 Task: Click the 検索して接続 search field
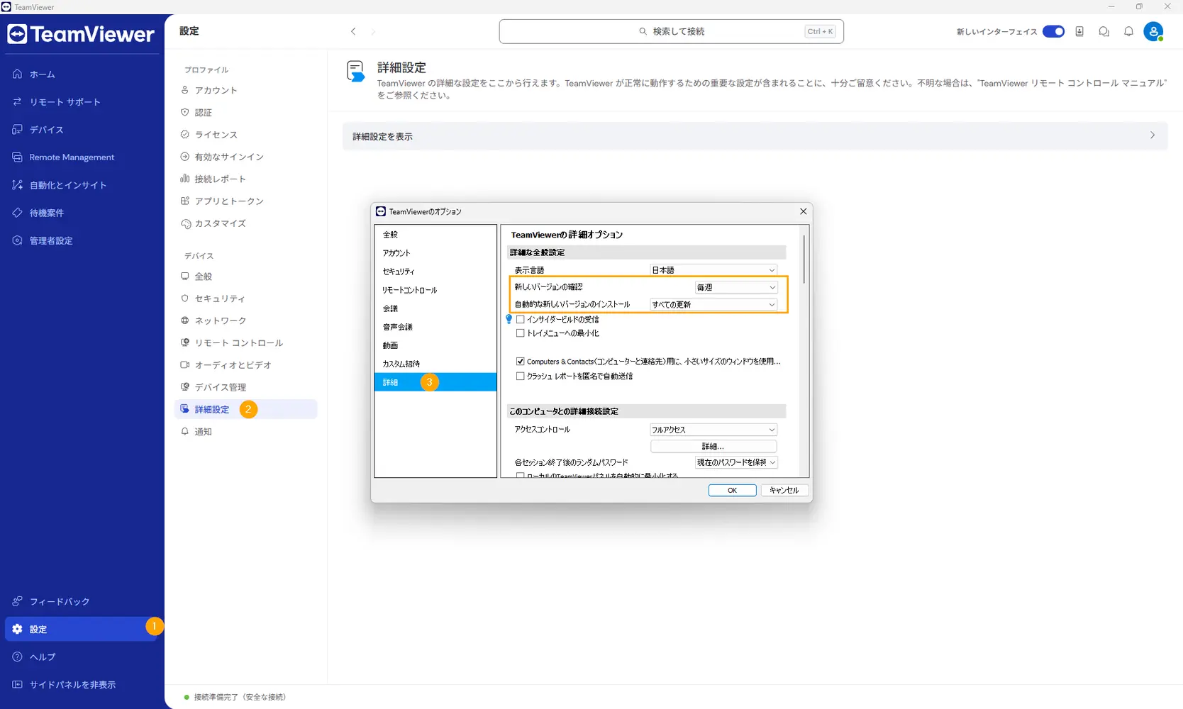pos(671,31)
